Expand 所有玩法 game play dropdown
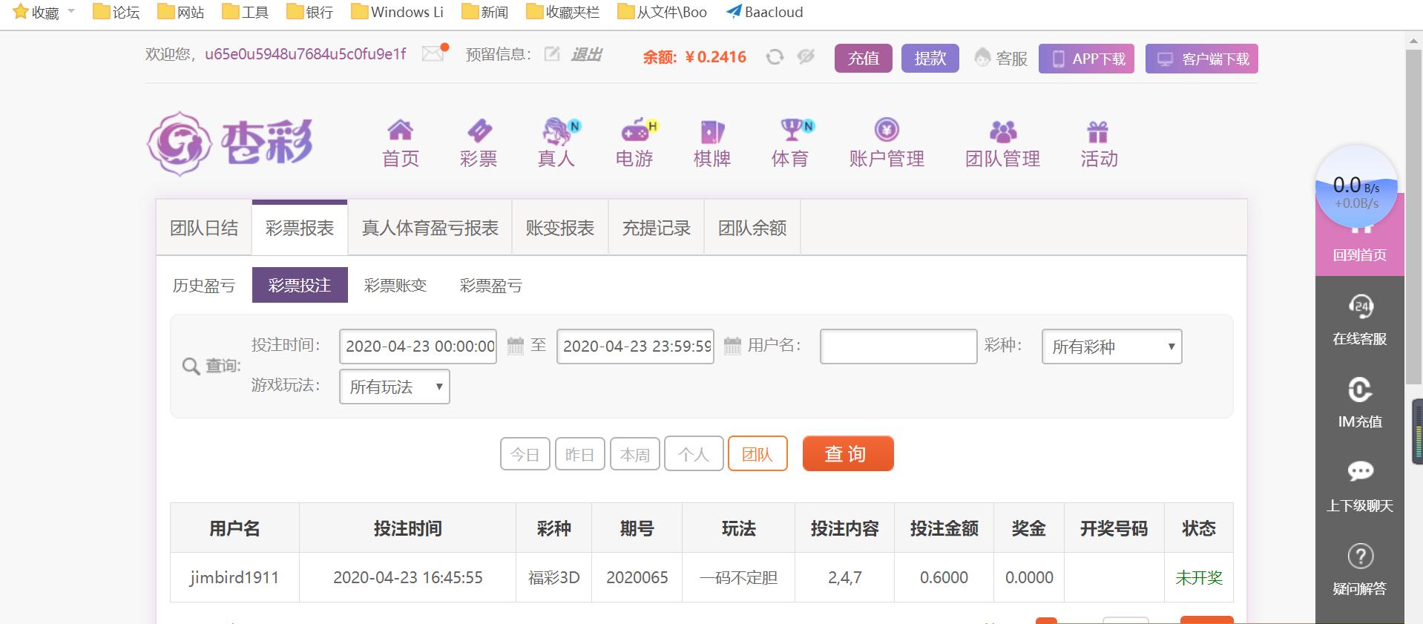This screenshot has width=1423, height=624. [x=395, y=387]
